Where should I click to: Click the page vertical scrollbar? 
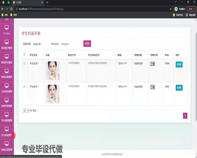pos(196,77)
